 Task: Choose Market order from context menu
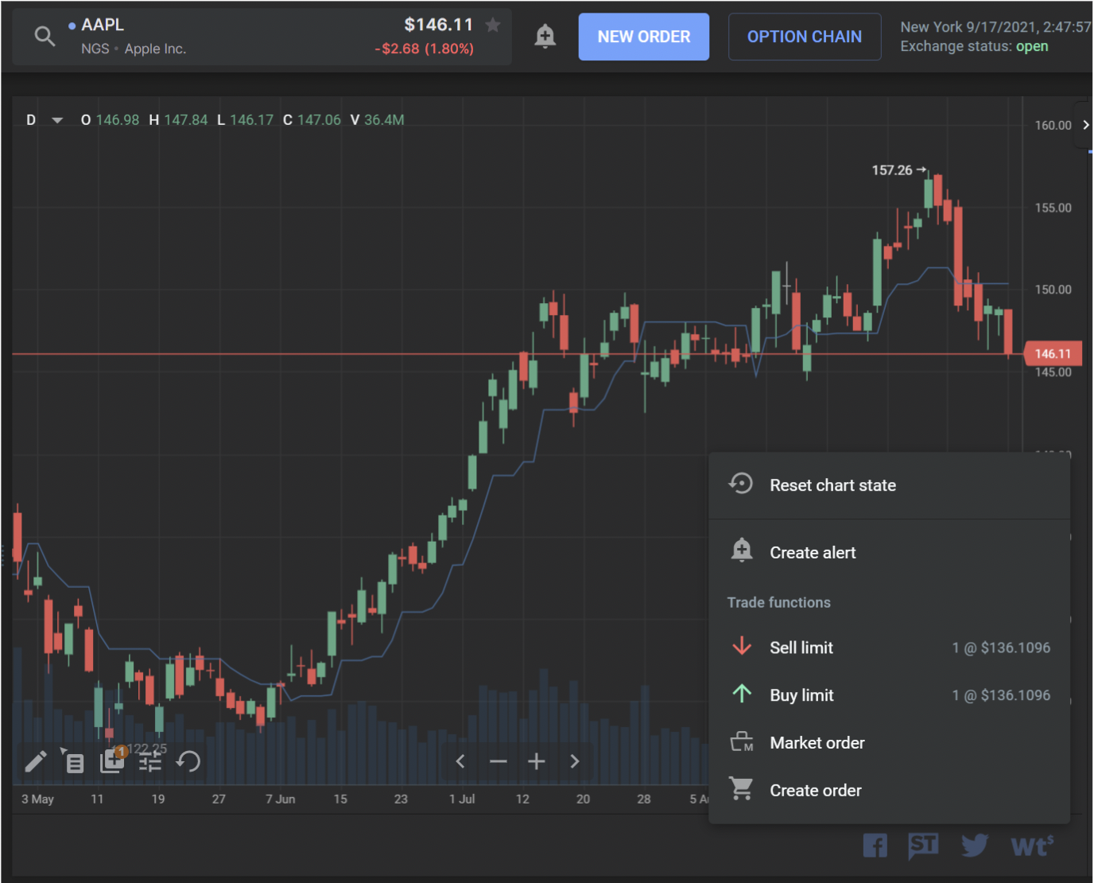(x=889, y=743)
